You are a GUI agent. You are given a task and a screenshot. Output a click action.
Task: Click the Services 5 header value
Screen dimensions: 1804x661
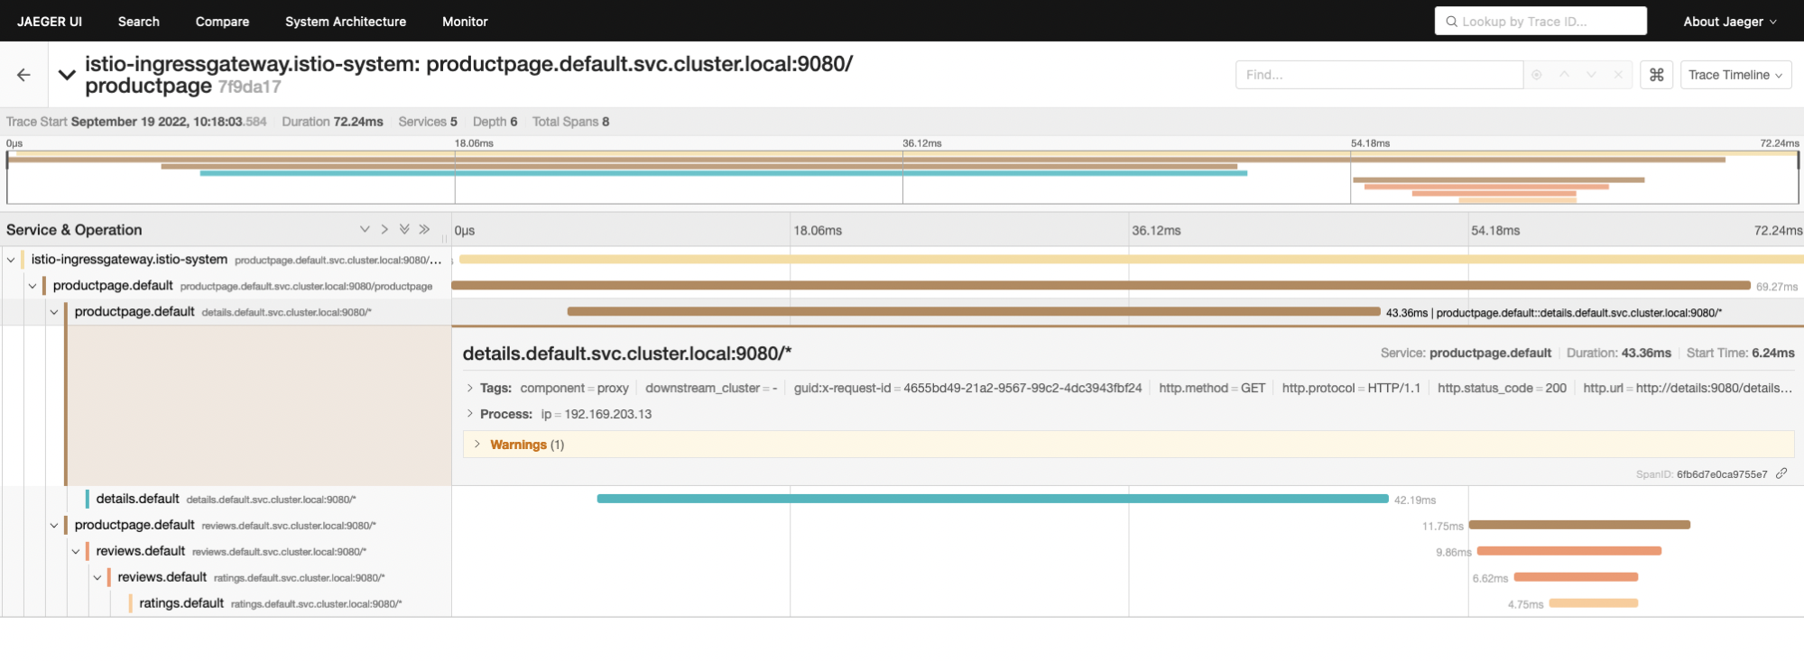pos(454,122)
